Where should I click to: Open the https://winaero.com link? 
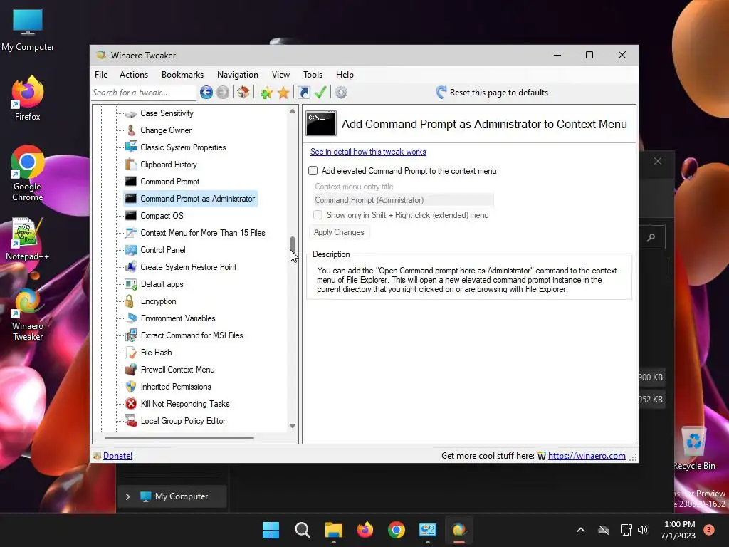coord(587,456)
